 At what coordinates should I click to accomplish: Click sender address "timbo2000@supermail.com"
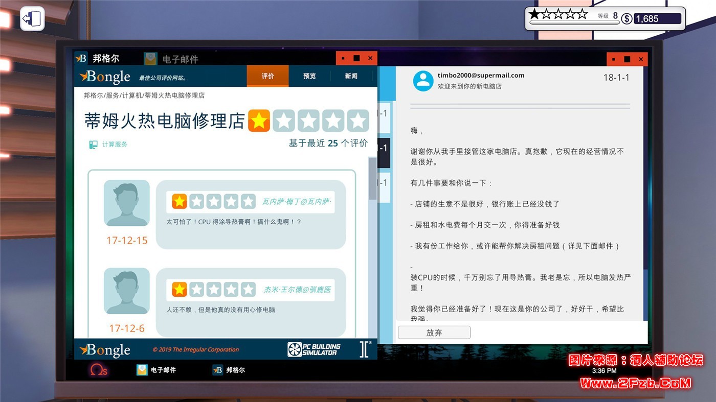(x=481, y=75)
